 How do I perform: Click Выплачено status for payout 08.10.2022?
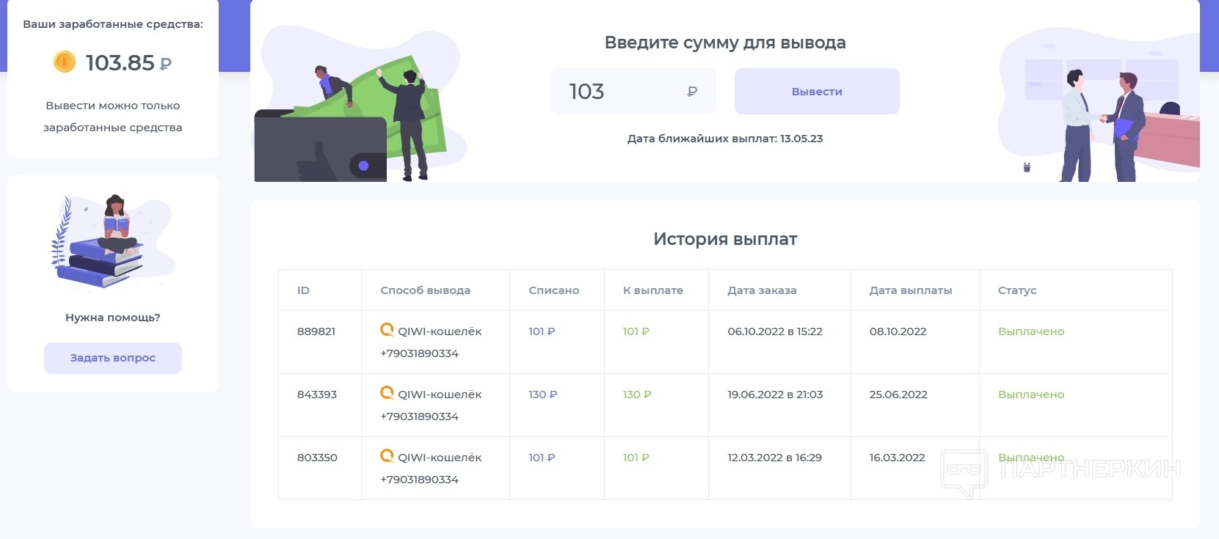tap(1031, 331)
